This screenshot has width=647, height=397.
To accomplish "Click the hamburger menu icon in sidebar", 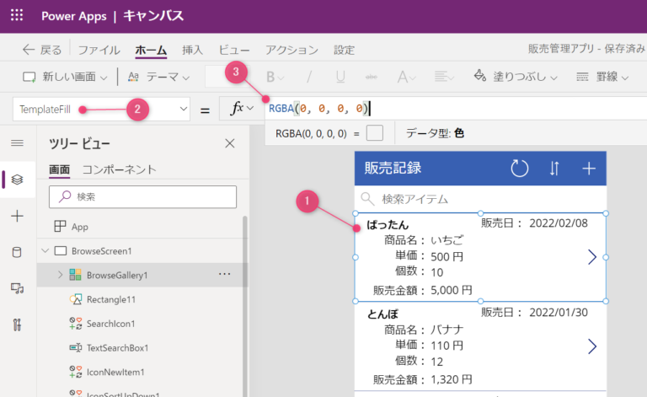I will tap(18, 143).
